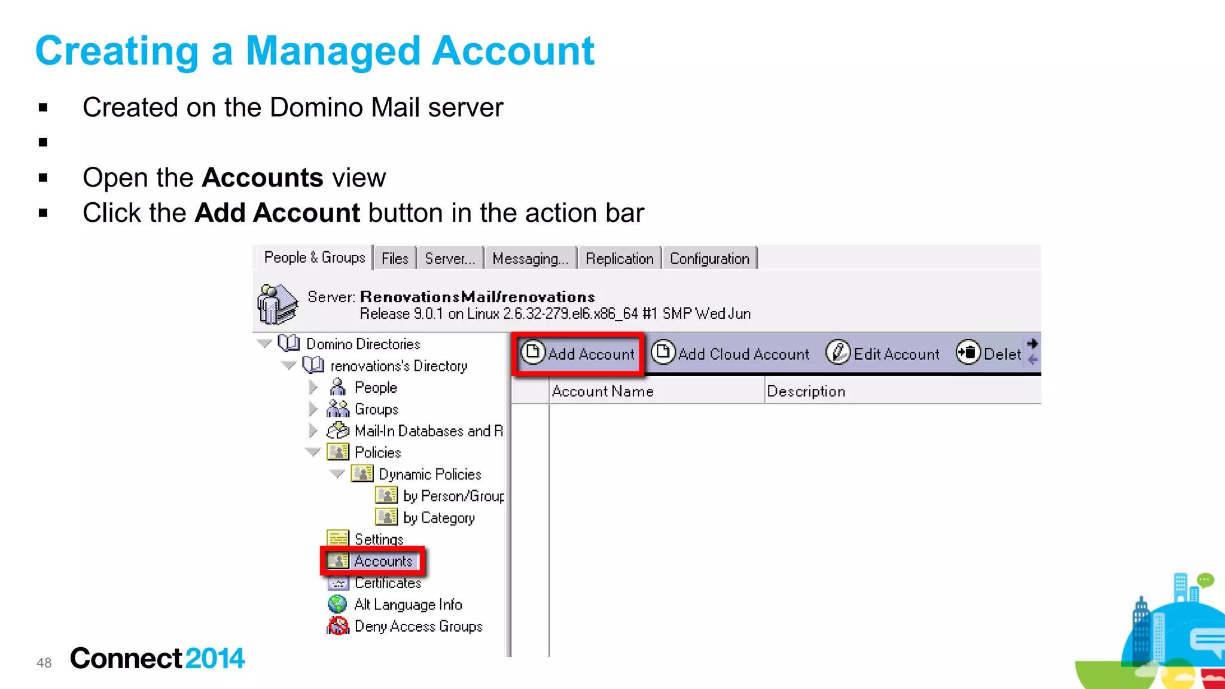
Task: Click the by Person/Group icon
Action: click(x=386, y=495)
